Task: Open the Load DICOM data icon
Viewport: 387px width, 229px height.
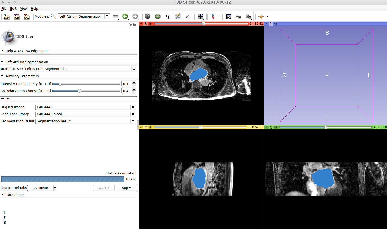Action: pyautogui.click(x=17, y=16)
